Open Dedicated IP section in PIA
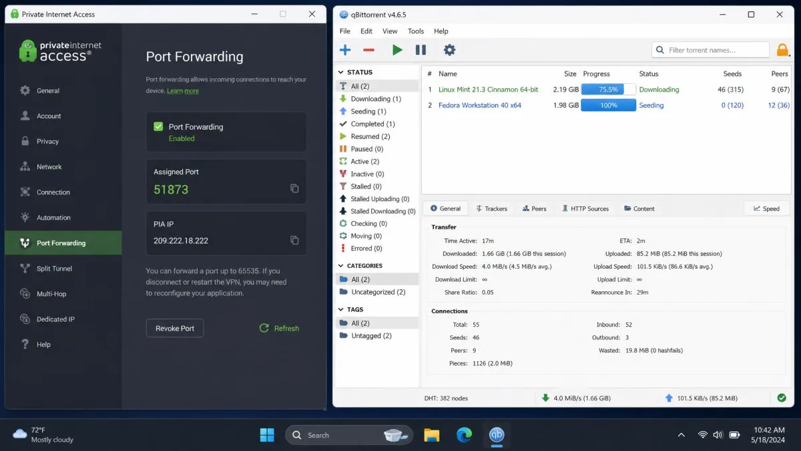Viewport: 801px width, 451px height. 63,319
